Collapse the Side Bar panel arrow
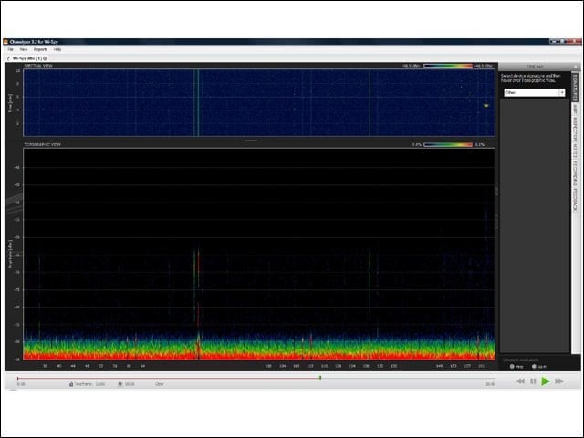The image size is (584, 438). click(x=576, y=67)
